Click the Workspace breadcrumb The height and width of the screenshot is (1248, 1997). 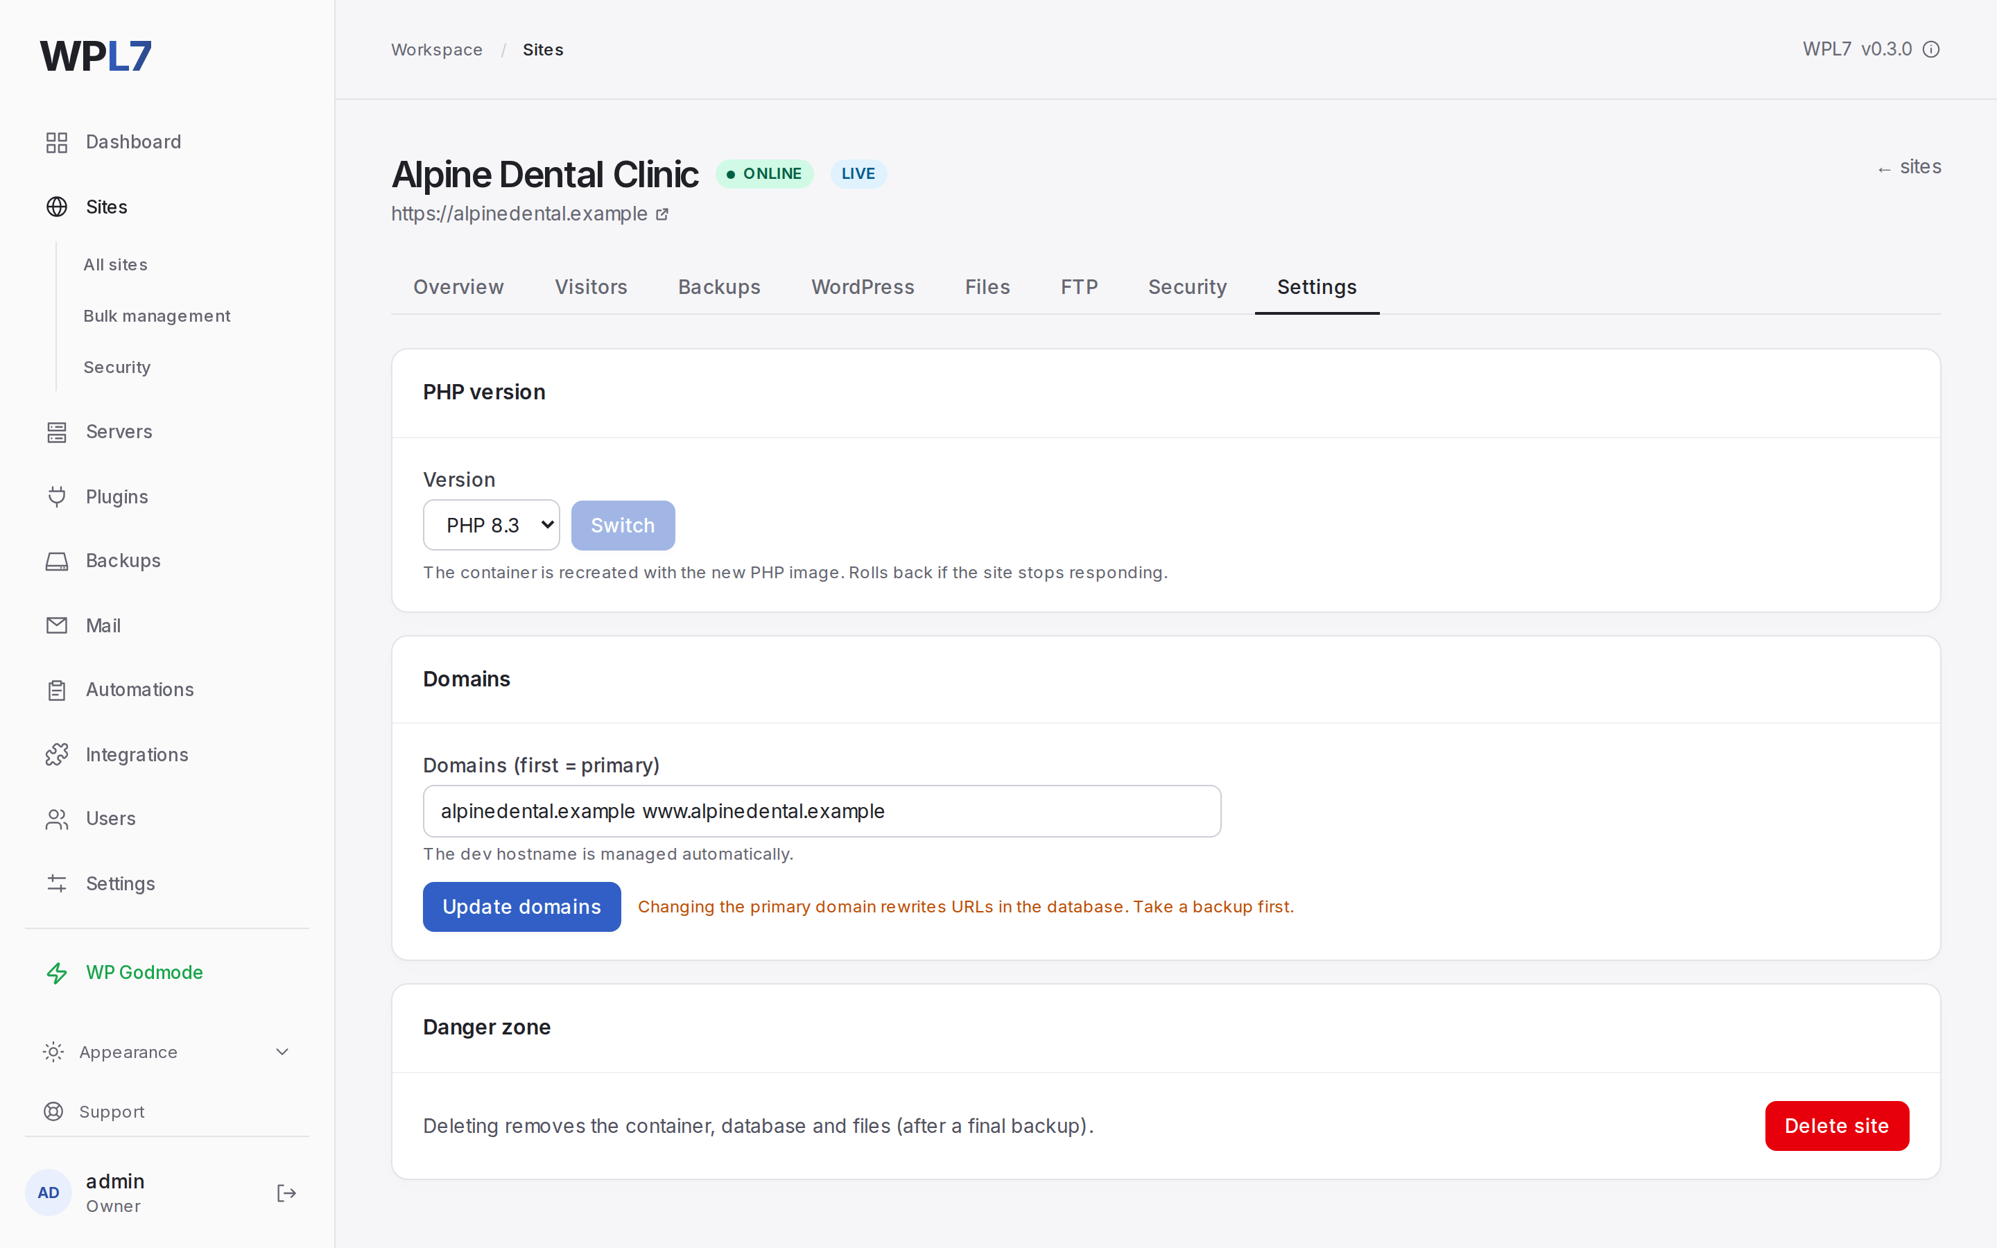pos(437,49)
